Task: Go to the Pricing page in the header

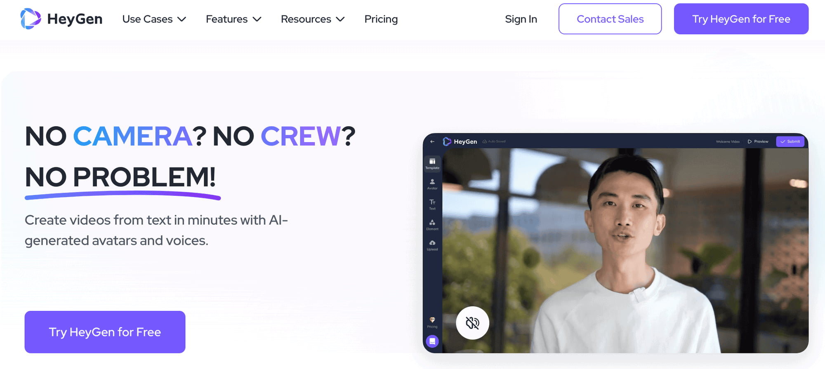Action: click(x=381, y=19)
